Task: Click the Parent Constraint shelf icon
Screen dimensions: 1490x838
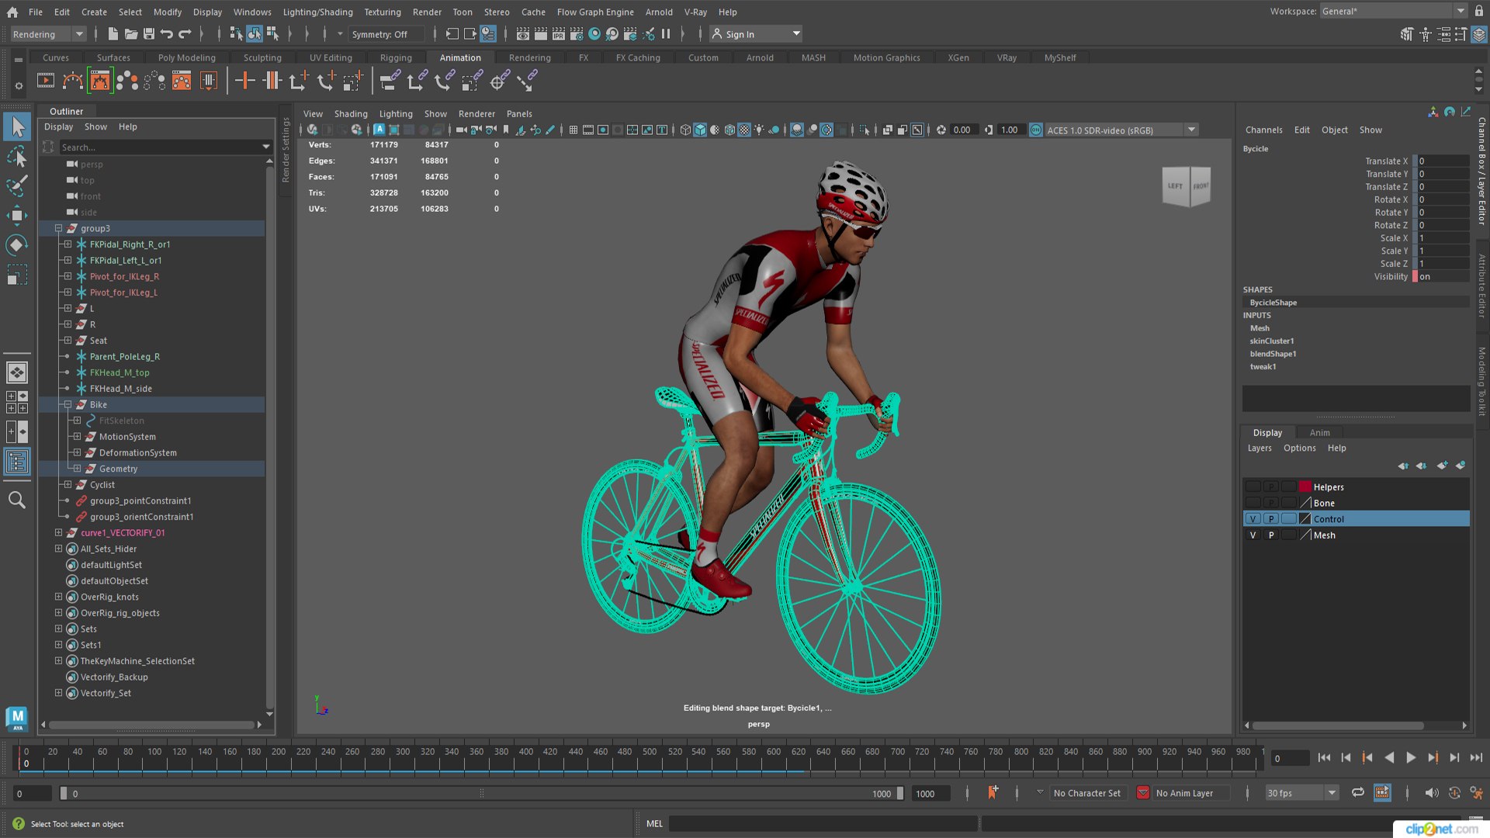Action: [390, 81]
